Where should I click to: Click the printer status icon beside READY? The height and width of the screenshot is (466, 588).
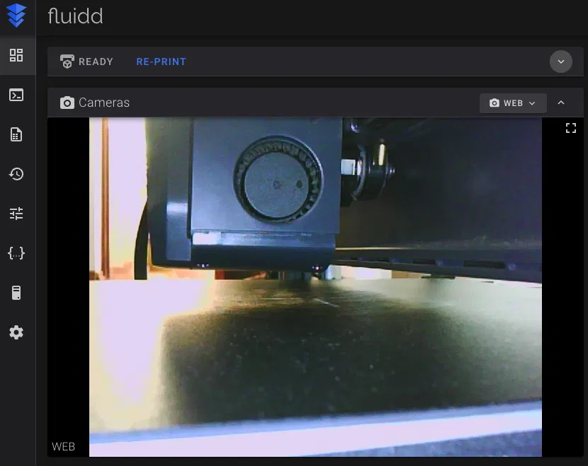67,62
